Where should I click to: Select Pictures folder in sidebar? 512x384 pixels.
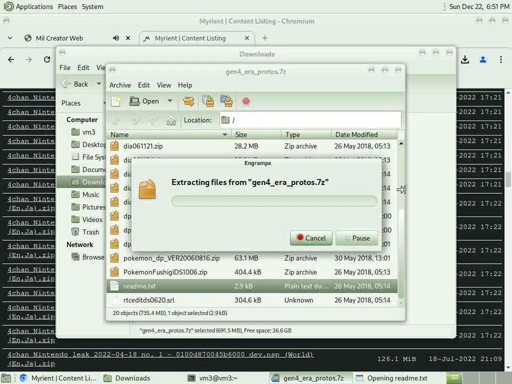click(x=88, y=207)
